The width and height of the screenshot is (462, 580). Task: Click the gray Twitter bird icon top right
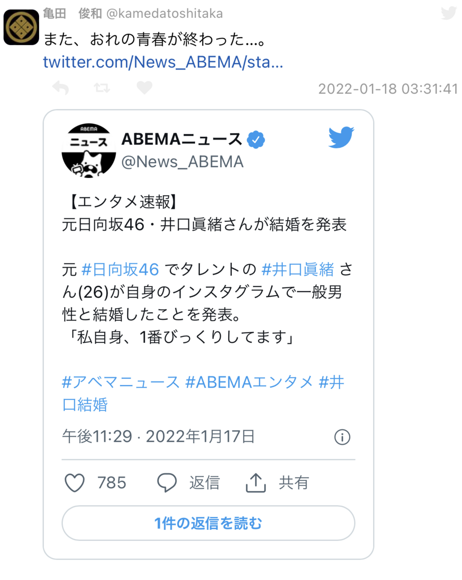[x=448, y=14]
